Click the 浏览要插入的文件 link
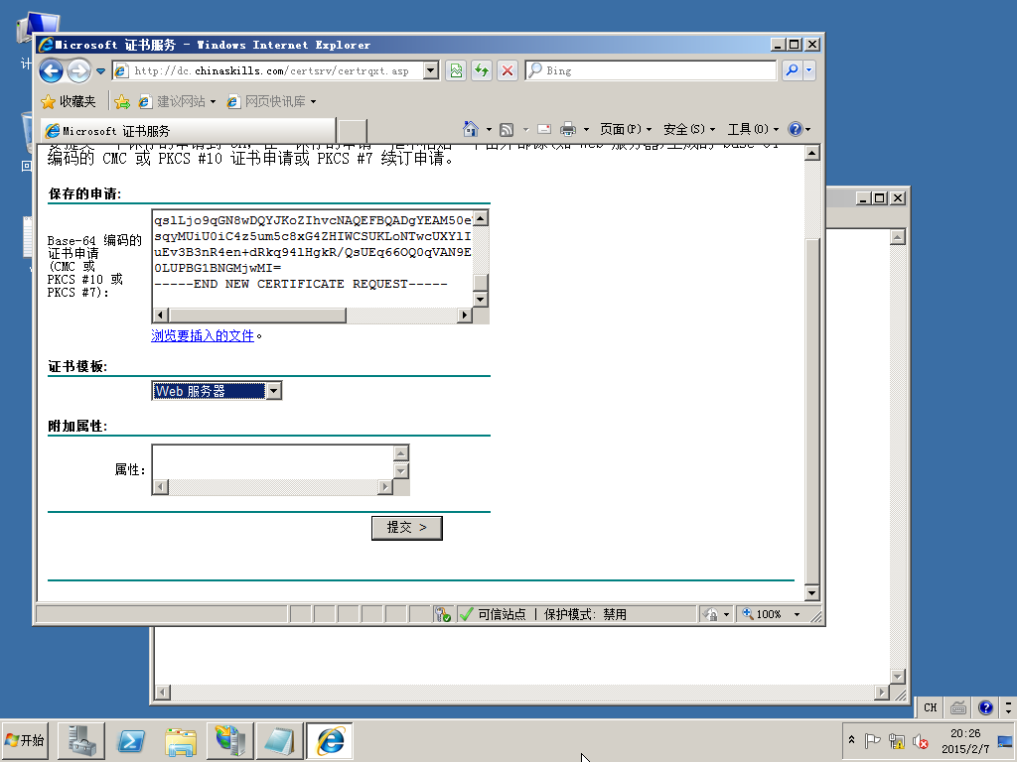 click(x=203, y=335)
